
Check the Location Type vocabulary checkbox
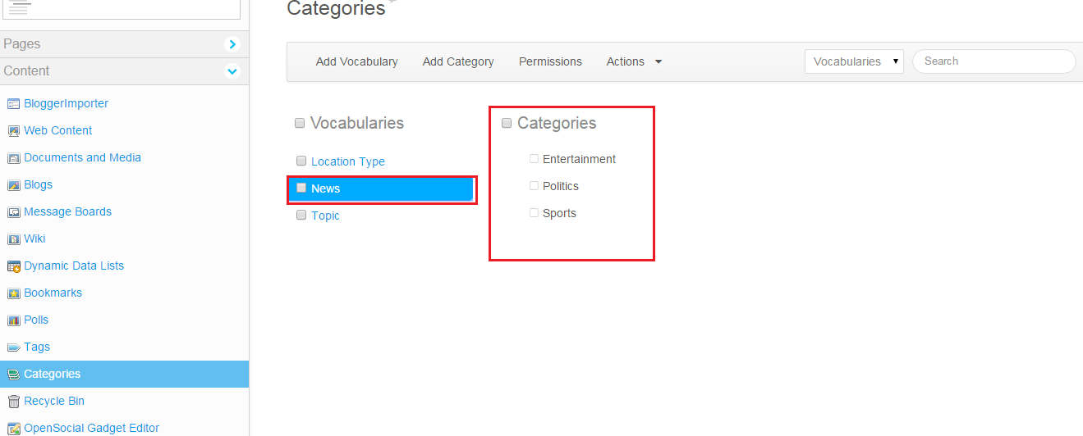click(x=301, y=161)
